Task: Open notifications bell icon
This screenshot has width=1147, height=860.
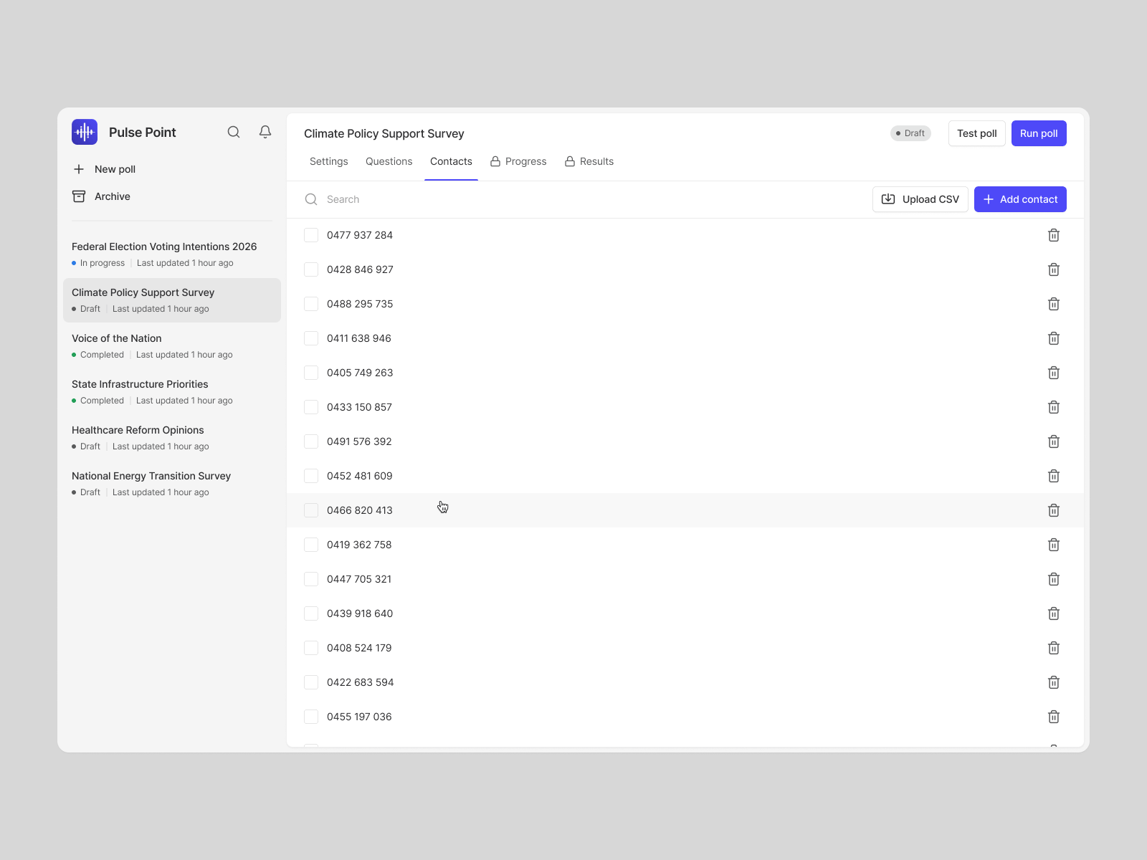Action: click(265, 132)
